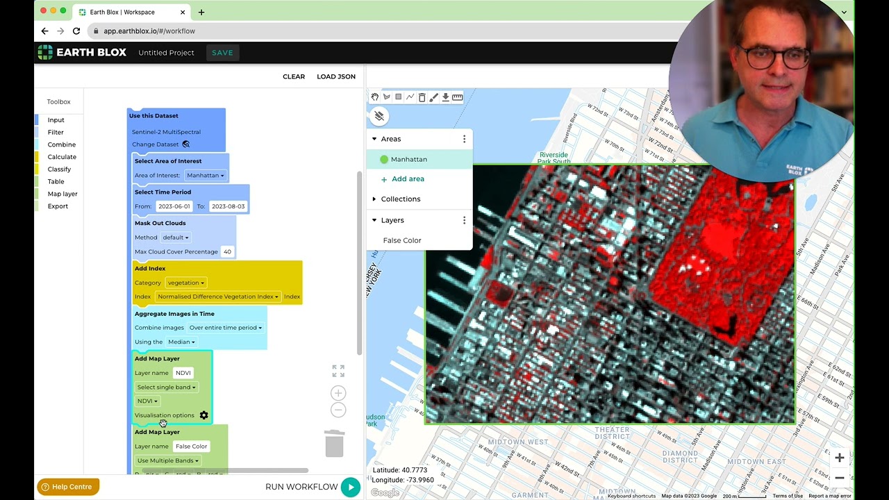
Task: Open the Area of Interest Manhattan dropdown
Action: (205, 176)
